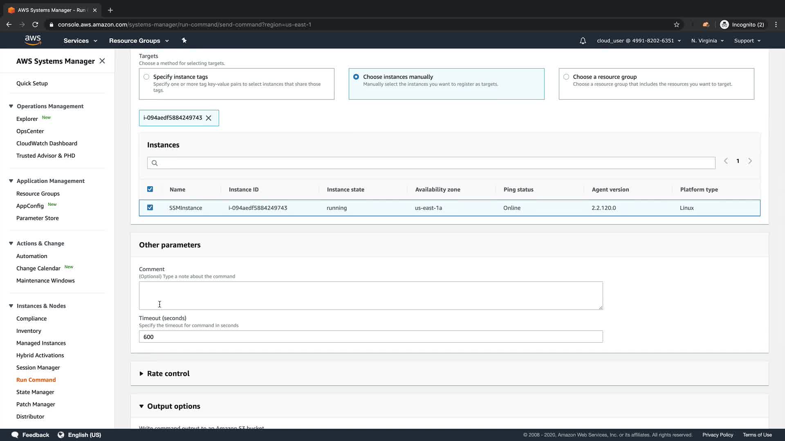Viewport: 785px width, 441px height.
Task: Open the Services menu
Action: pos(80,41)
